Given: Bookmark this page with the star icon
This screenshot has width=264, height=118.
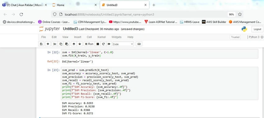Looking at the screenshot, I should coord(240,15).
